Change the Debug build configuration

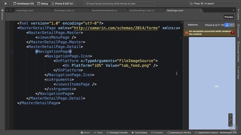click(43, 3)
